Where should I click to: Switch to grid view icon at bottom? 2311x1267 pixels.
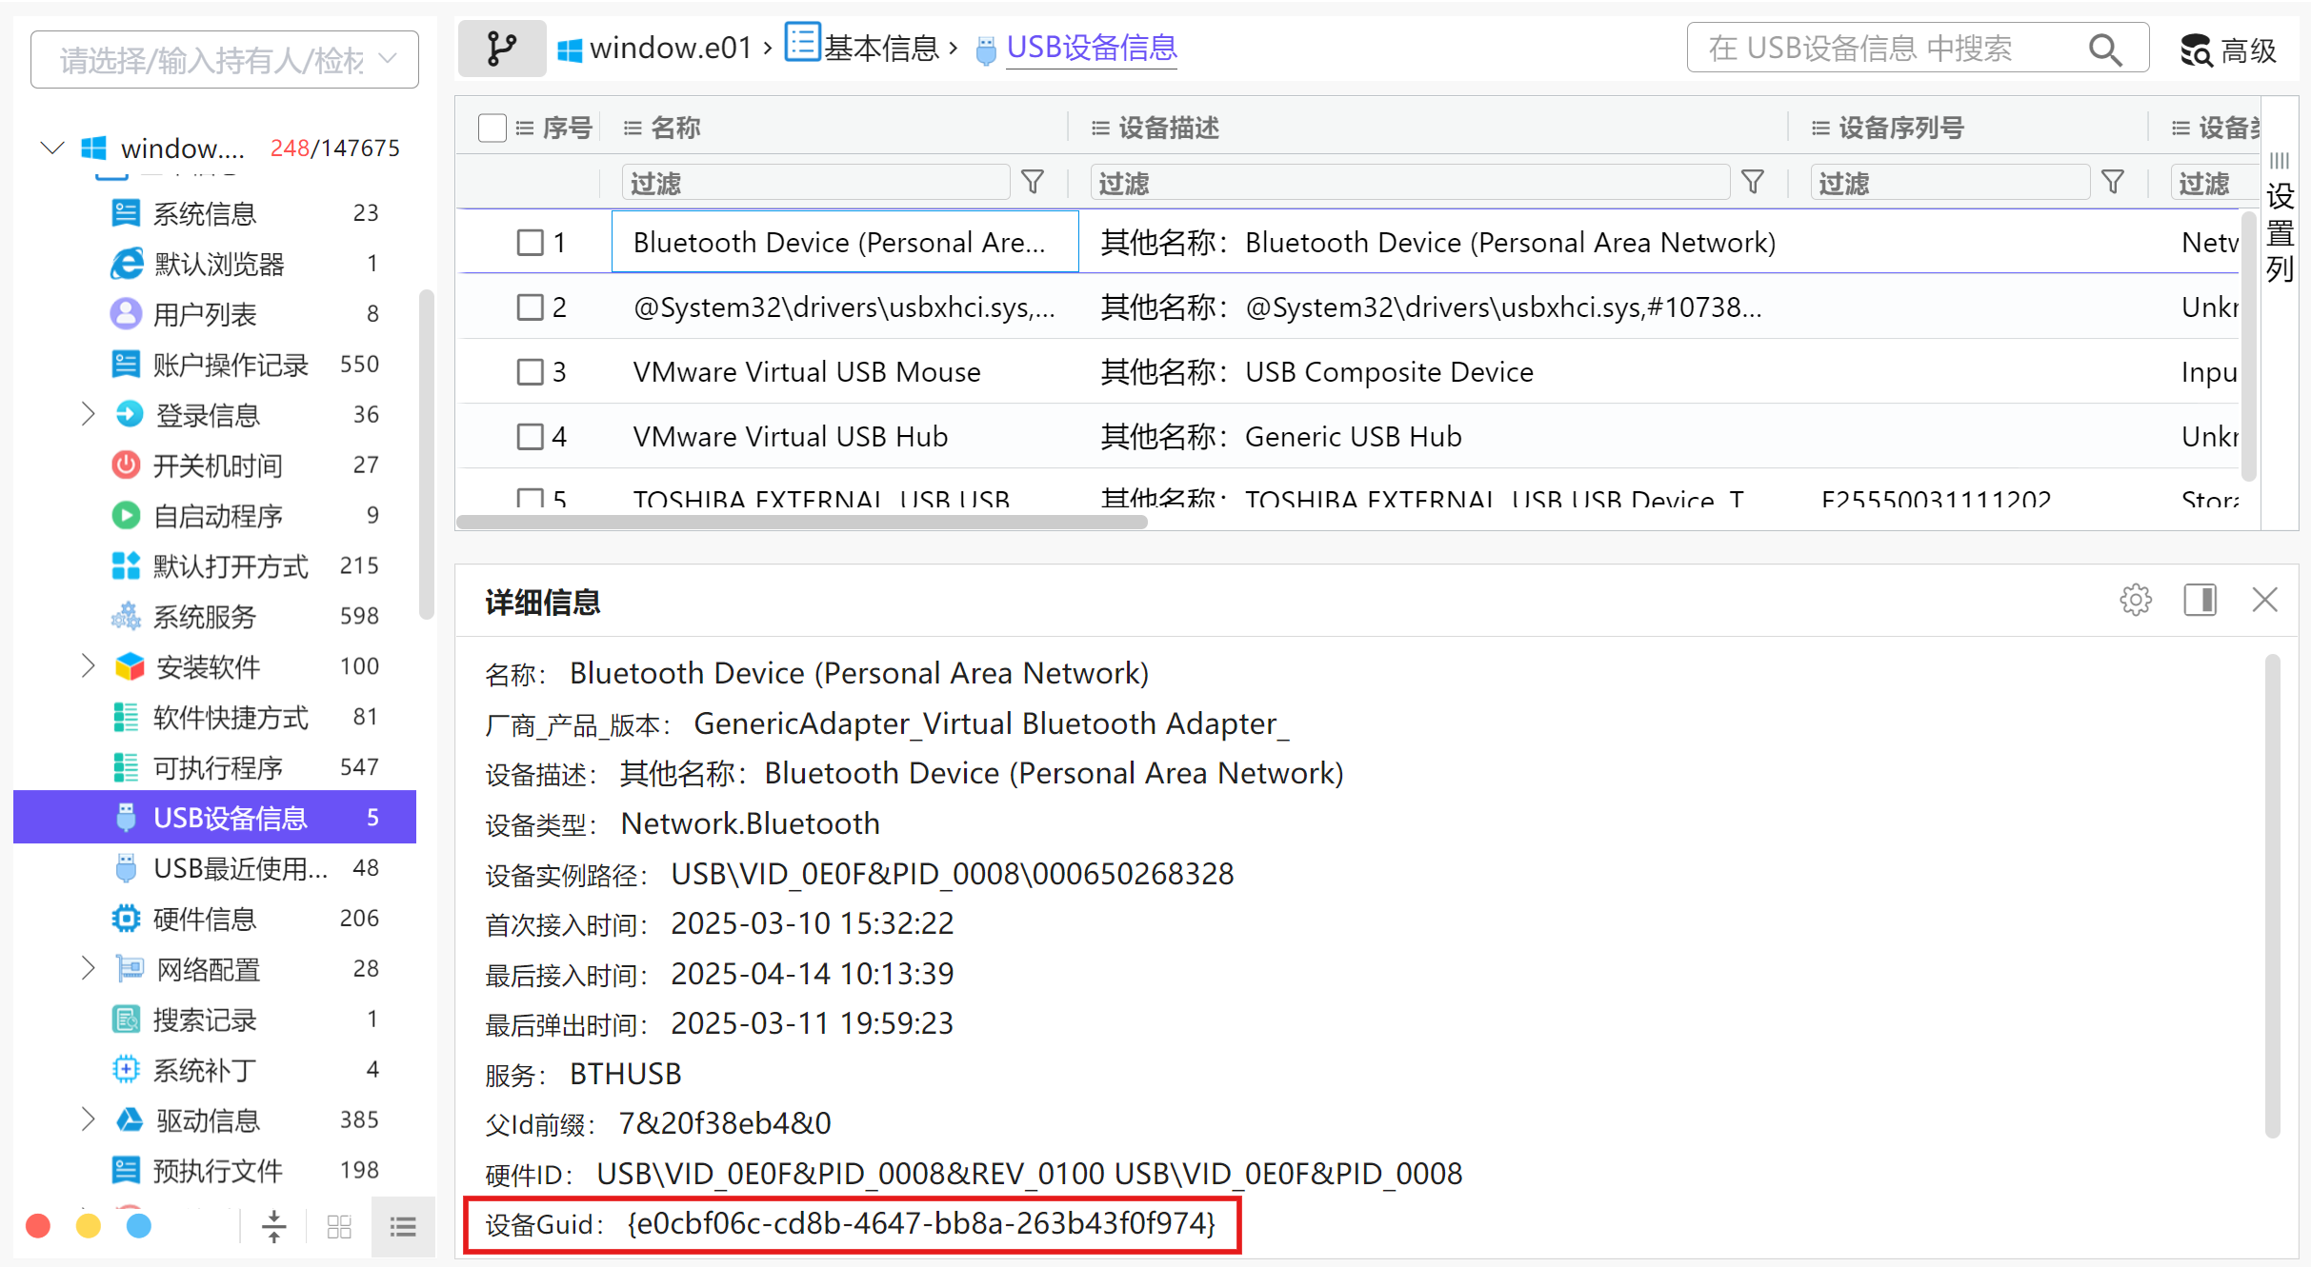pyautogui.click(x=339, y=1227)
